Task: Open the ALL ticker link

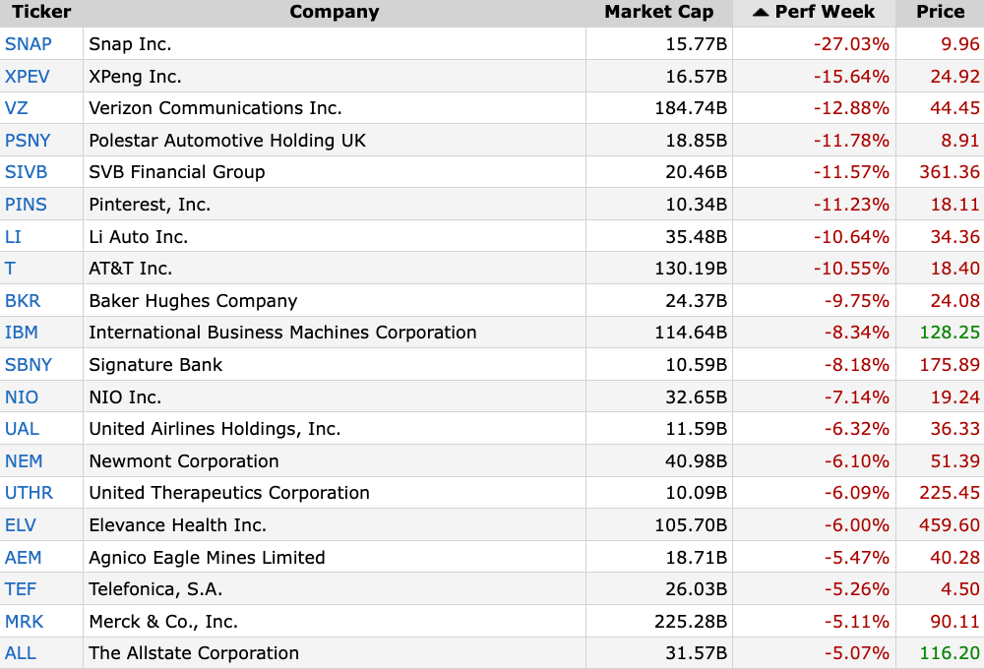Action: point(21,653)
